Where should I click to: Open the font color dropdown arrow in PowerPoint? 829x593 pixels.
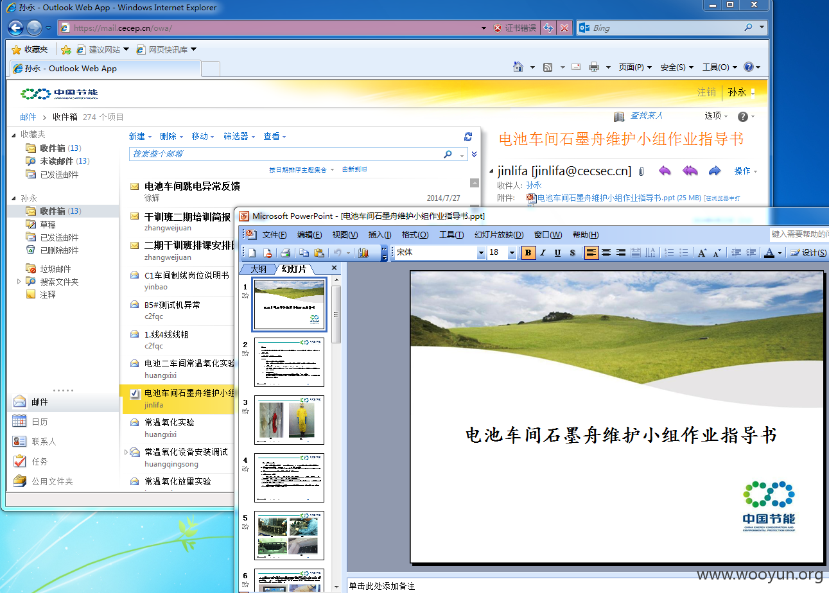pyautogui.click(x=780, y=254)
